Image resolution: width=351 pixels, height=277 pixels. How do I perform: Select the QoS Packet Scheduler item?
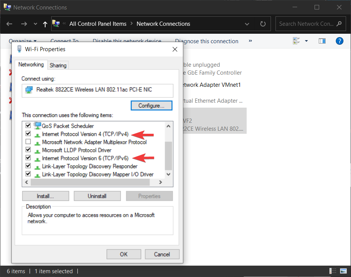[x=68, y=126]
